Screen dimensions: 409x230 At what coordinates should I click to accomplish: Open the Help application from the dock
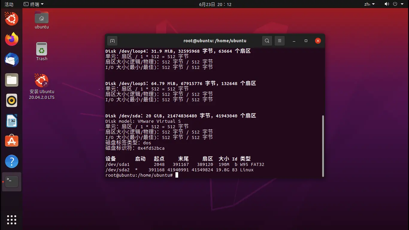coord(11,161)
